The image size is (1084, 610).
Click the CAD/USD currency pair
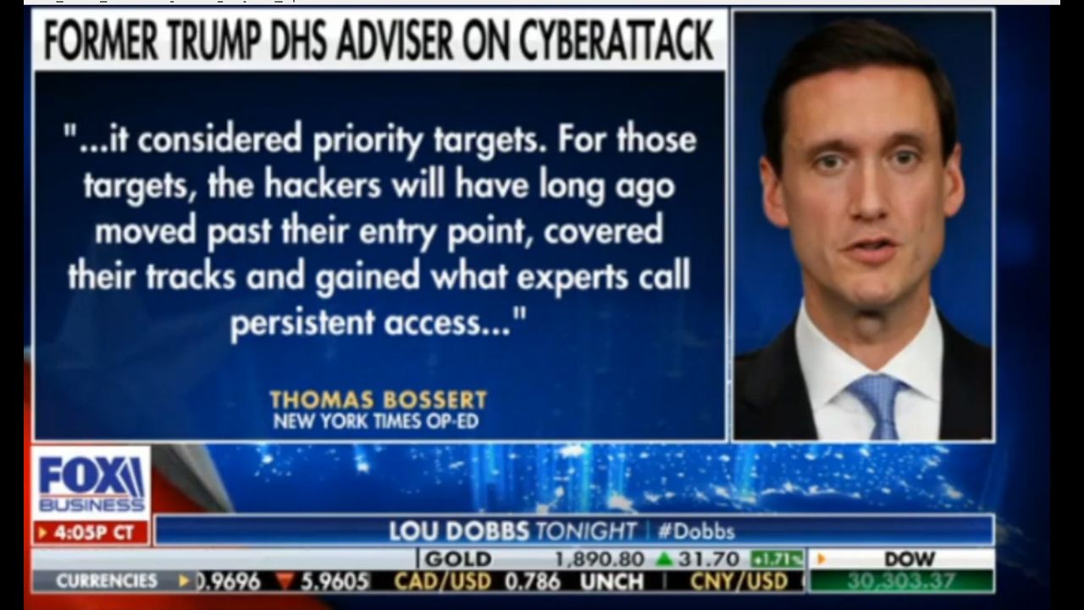pos(443,582)
